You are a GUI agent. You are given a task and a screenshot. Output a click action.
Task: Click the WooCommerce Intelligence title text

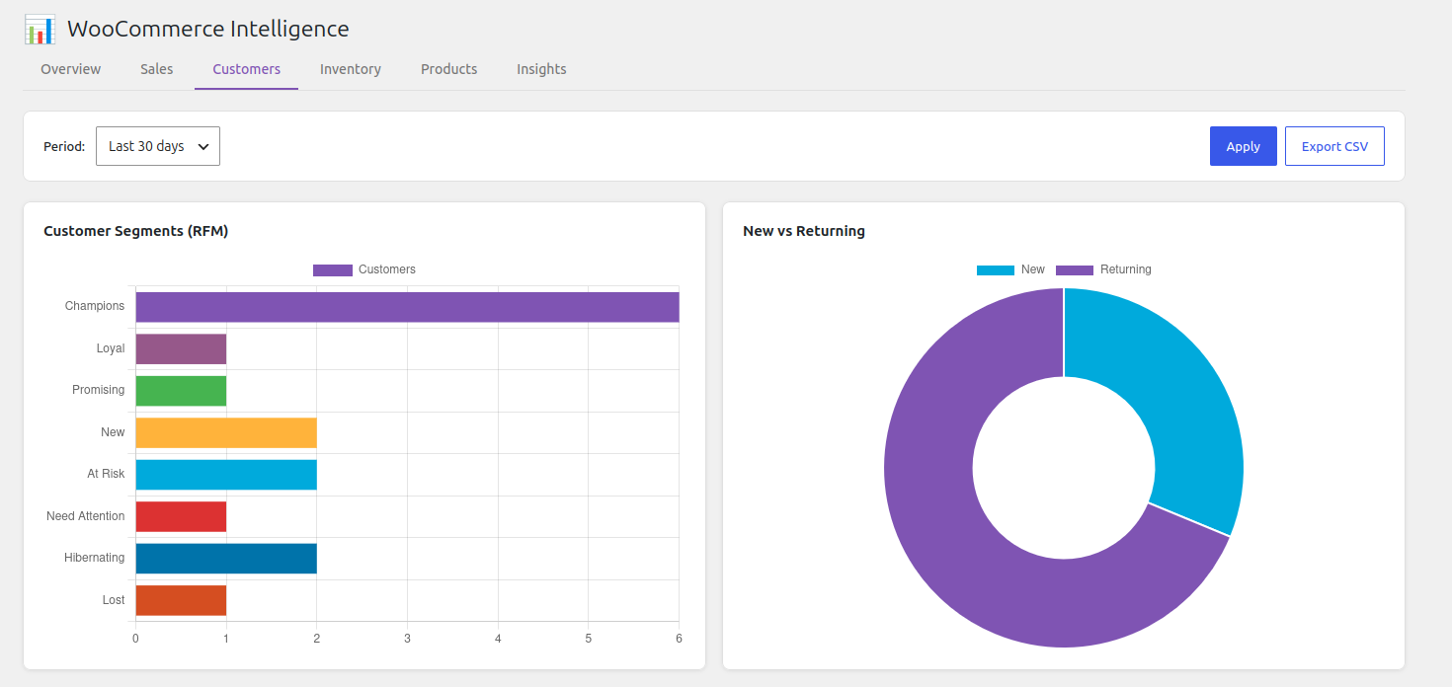(208, 29)
